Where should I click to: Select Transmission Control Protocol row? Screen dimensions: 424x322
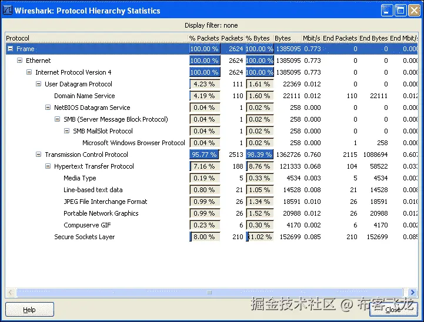point(212,155)
